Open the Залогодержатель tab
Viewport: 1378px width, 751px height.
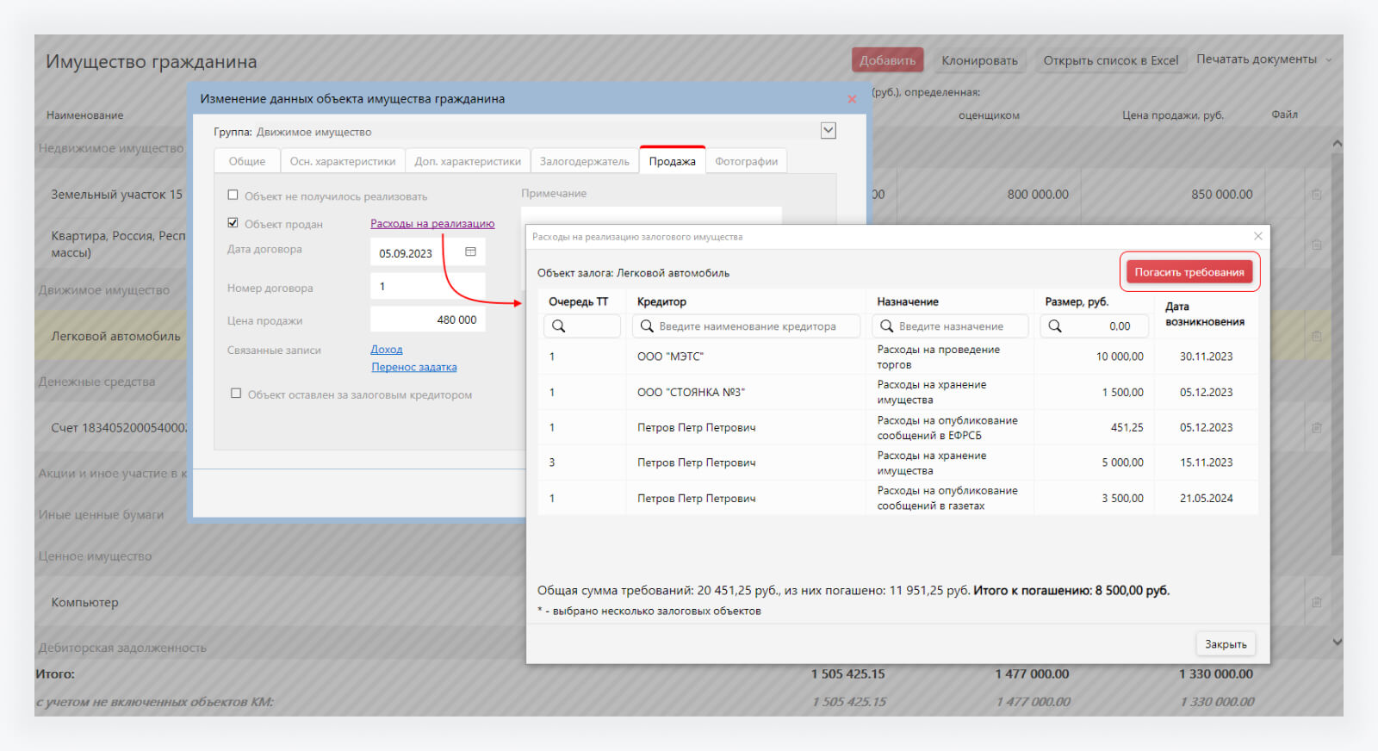[584, 161]
